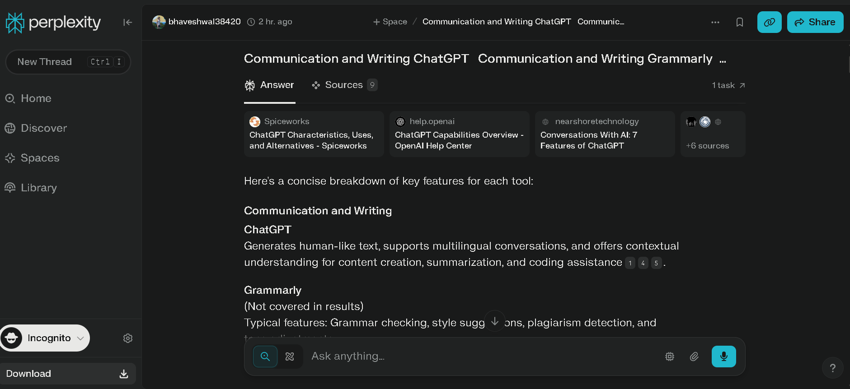
Task: Open help via the question mark
Action: coord(832,368)
